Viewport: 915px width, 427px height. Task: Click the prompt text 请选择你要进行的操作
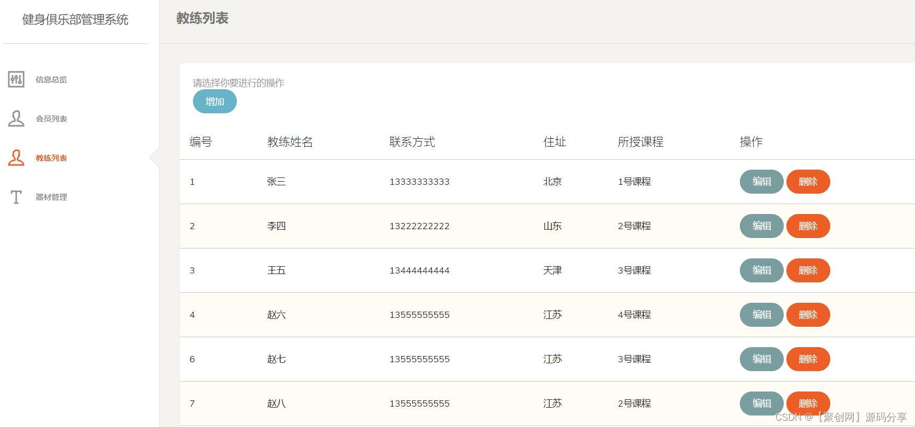[238, 82]
